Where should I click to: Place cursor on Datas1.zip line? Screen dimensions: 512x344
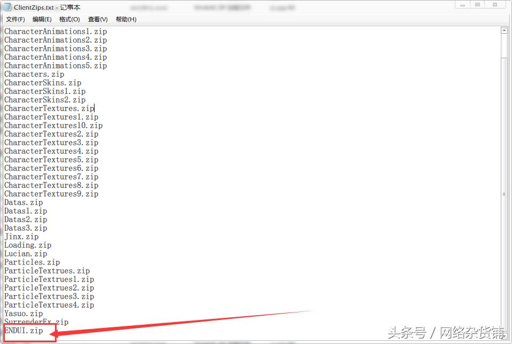(26, 211)
